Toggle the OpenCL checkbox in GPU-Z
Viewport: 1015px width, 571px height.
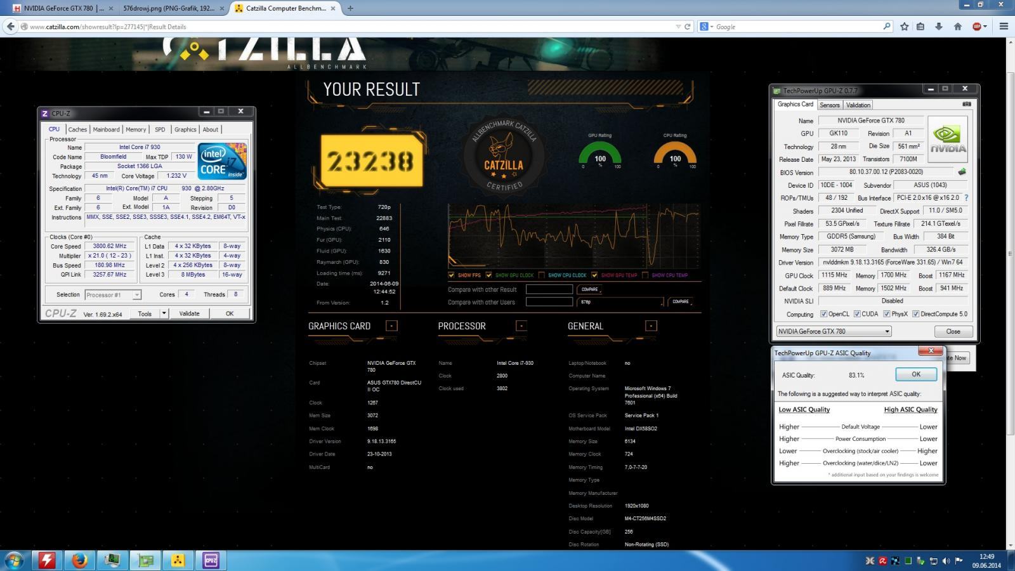(823, 314)
